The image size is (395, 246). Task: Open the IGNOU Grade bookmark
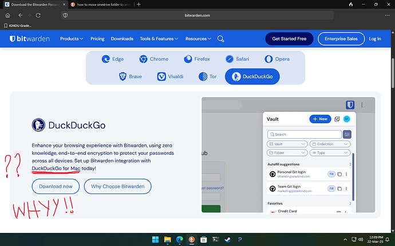tap(18, 26)
